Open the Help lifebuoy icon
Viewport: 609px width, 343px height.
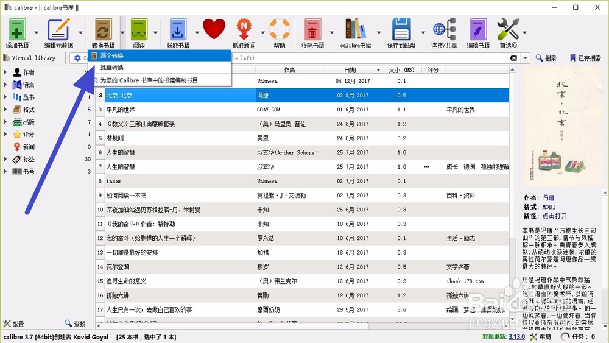point(280,29)
